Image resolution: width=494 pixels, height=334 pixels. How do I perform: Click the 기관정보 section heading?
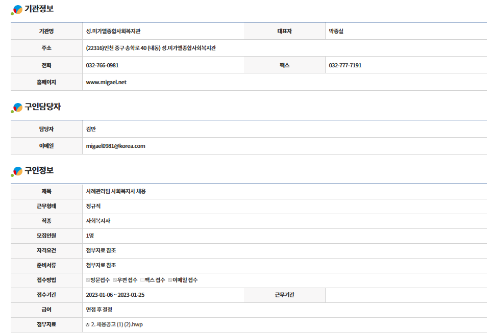click(x=39, y=9)
